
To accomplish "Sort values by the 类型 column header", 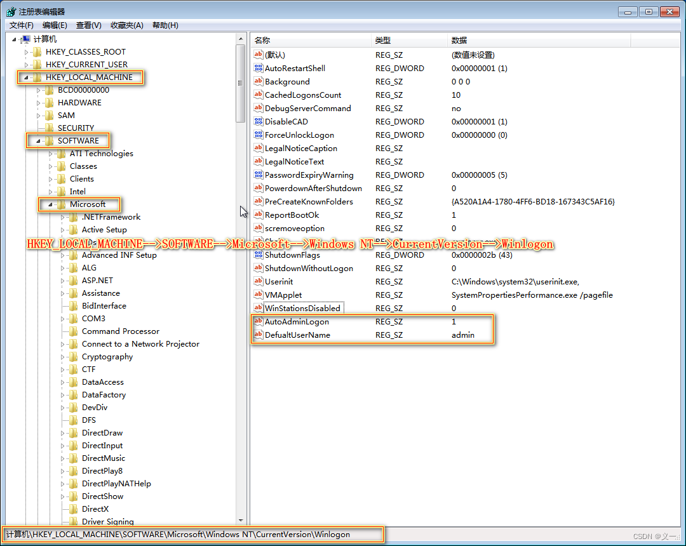I will point(410,40).
